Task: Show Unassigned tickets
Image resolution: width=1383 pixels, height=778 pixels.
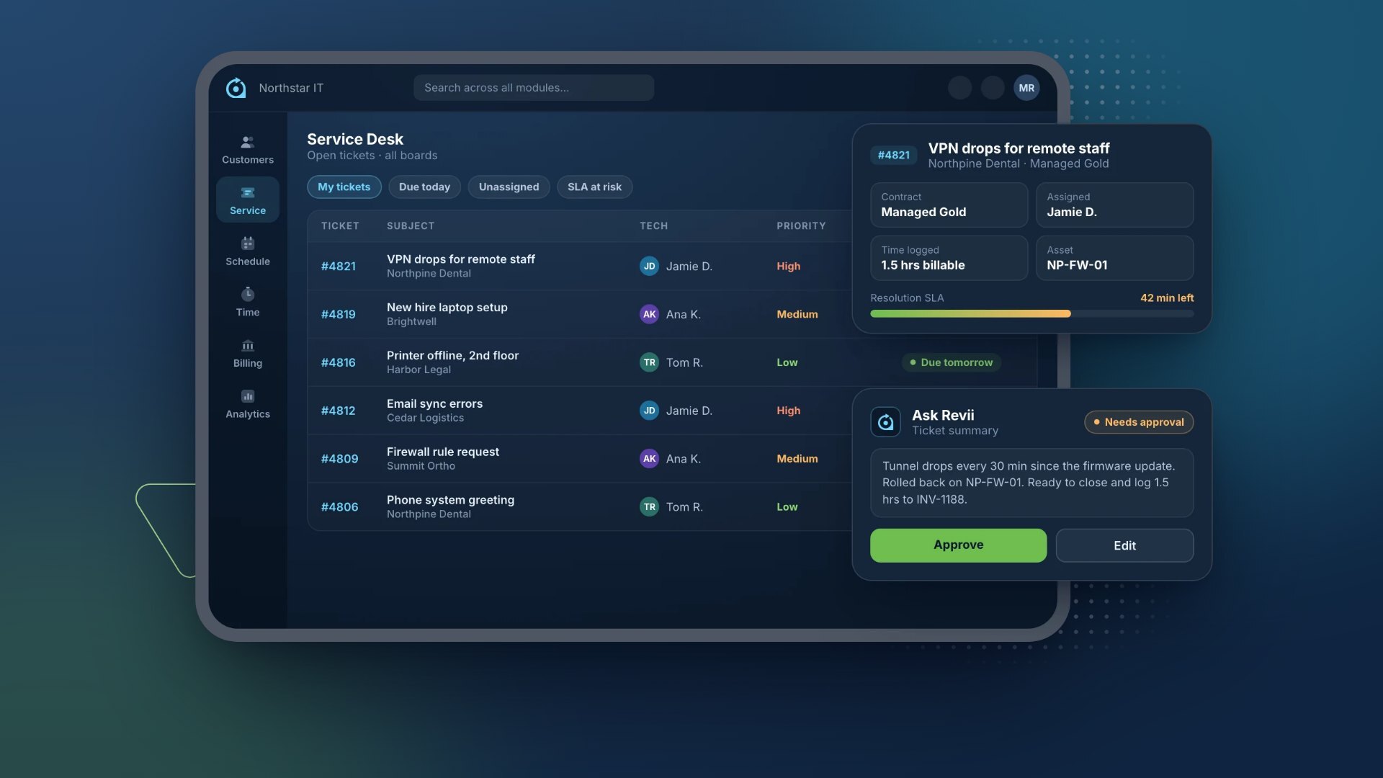Action: click(509, 187)
